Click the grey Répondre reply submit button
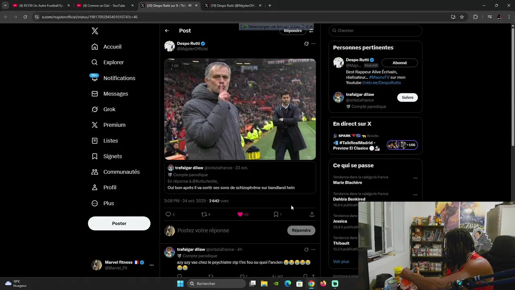 [x=301, y=230]
